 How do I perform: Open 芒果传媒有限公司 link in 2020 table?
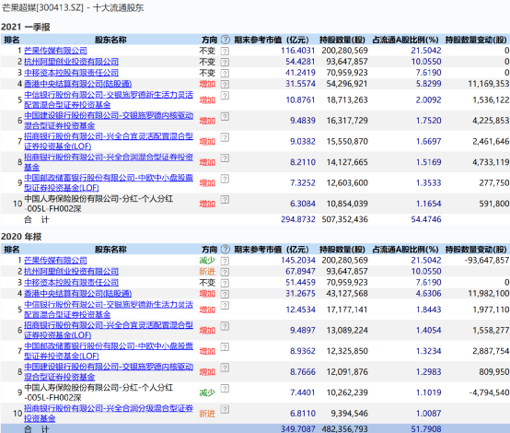point(55,261)
